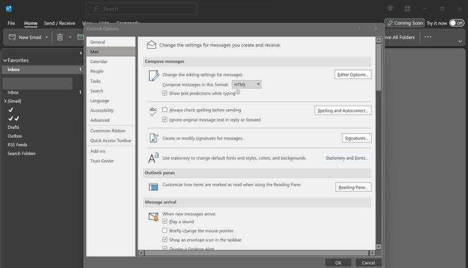Click the abc spelling check icon
Viewport: 468px width, 268px height.
[x=153, y=111]
